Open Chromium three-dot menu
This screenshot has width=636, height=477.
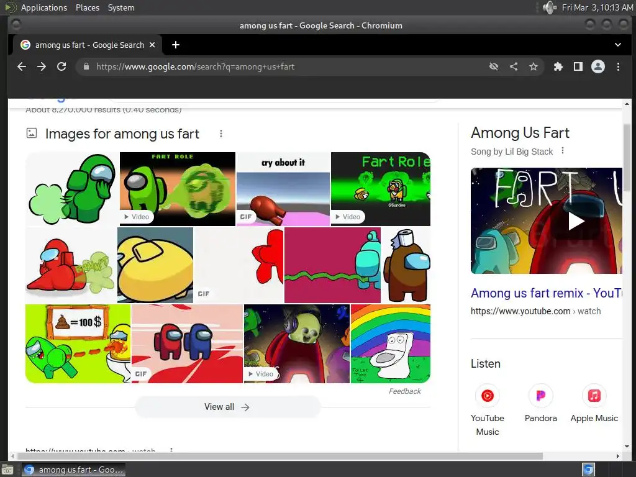point(618,66)
